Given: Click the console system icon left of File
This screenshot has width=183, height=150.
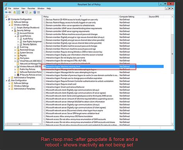Looking at the screenshot, I should tap(6, 8).
